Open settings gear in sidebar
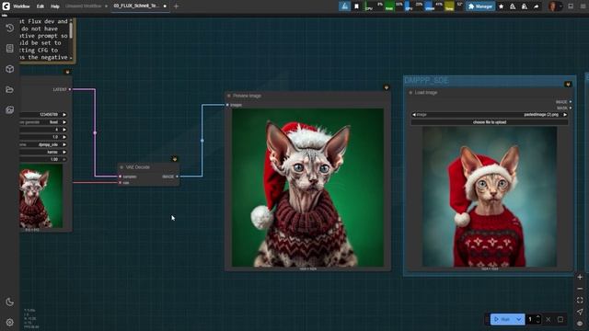589x331 pixels. tap(10, 323)
